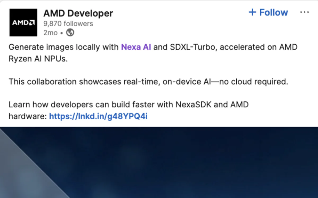Viewport: 318px width, 198px height.
Task: Click the text 'Learn how developers can build faster'
Action: click(x=82, y=105)
